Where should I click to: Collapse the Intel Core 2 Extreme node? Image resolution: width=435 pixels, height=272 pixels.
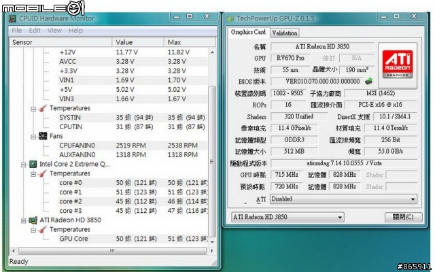point(24,165)
